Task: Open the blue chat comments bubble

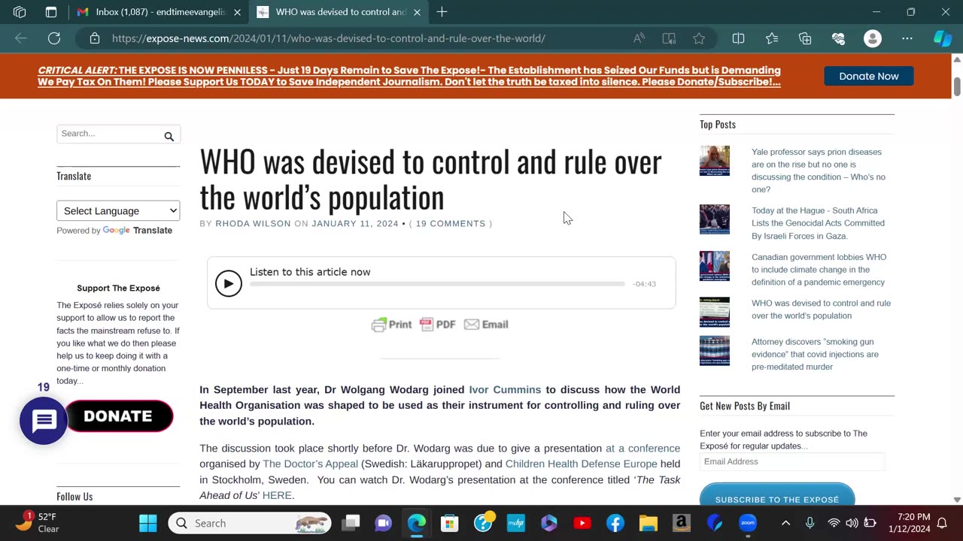Action: pyautogui.click(x=44, y=421)
